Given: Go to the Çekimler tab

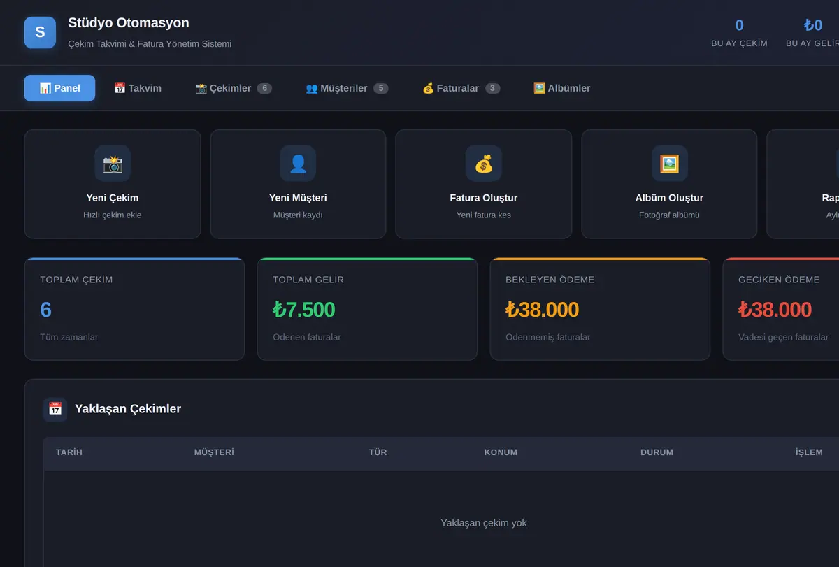Looking at the screenshot, I should point(234,88).
